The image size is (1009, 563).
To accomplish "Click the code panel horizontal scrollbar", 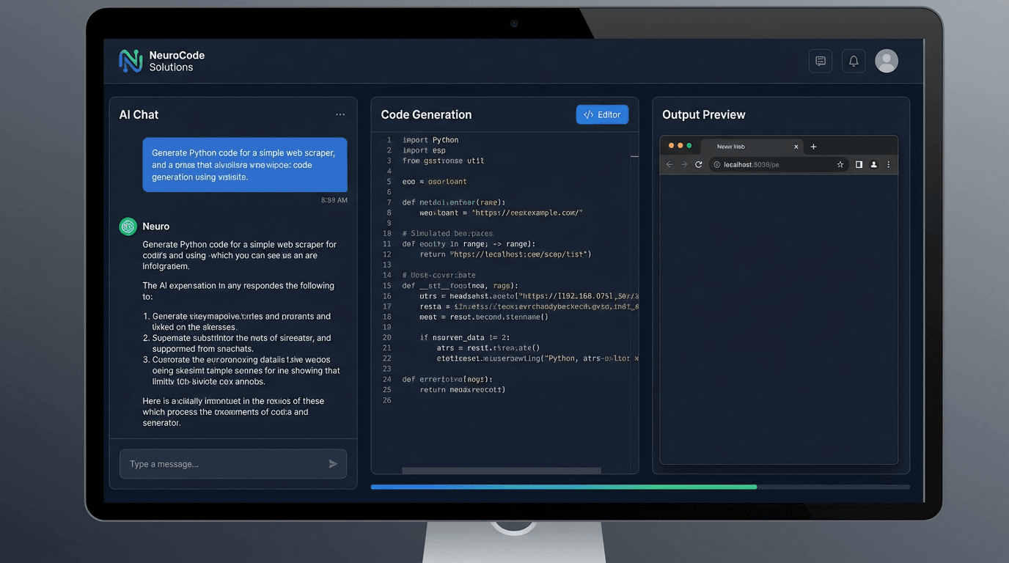I will tap(502, 471).
